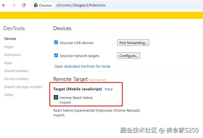Open the Apps sidebar item
Image resolution: width=203 pixels, height=138 pixels.
8,63
